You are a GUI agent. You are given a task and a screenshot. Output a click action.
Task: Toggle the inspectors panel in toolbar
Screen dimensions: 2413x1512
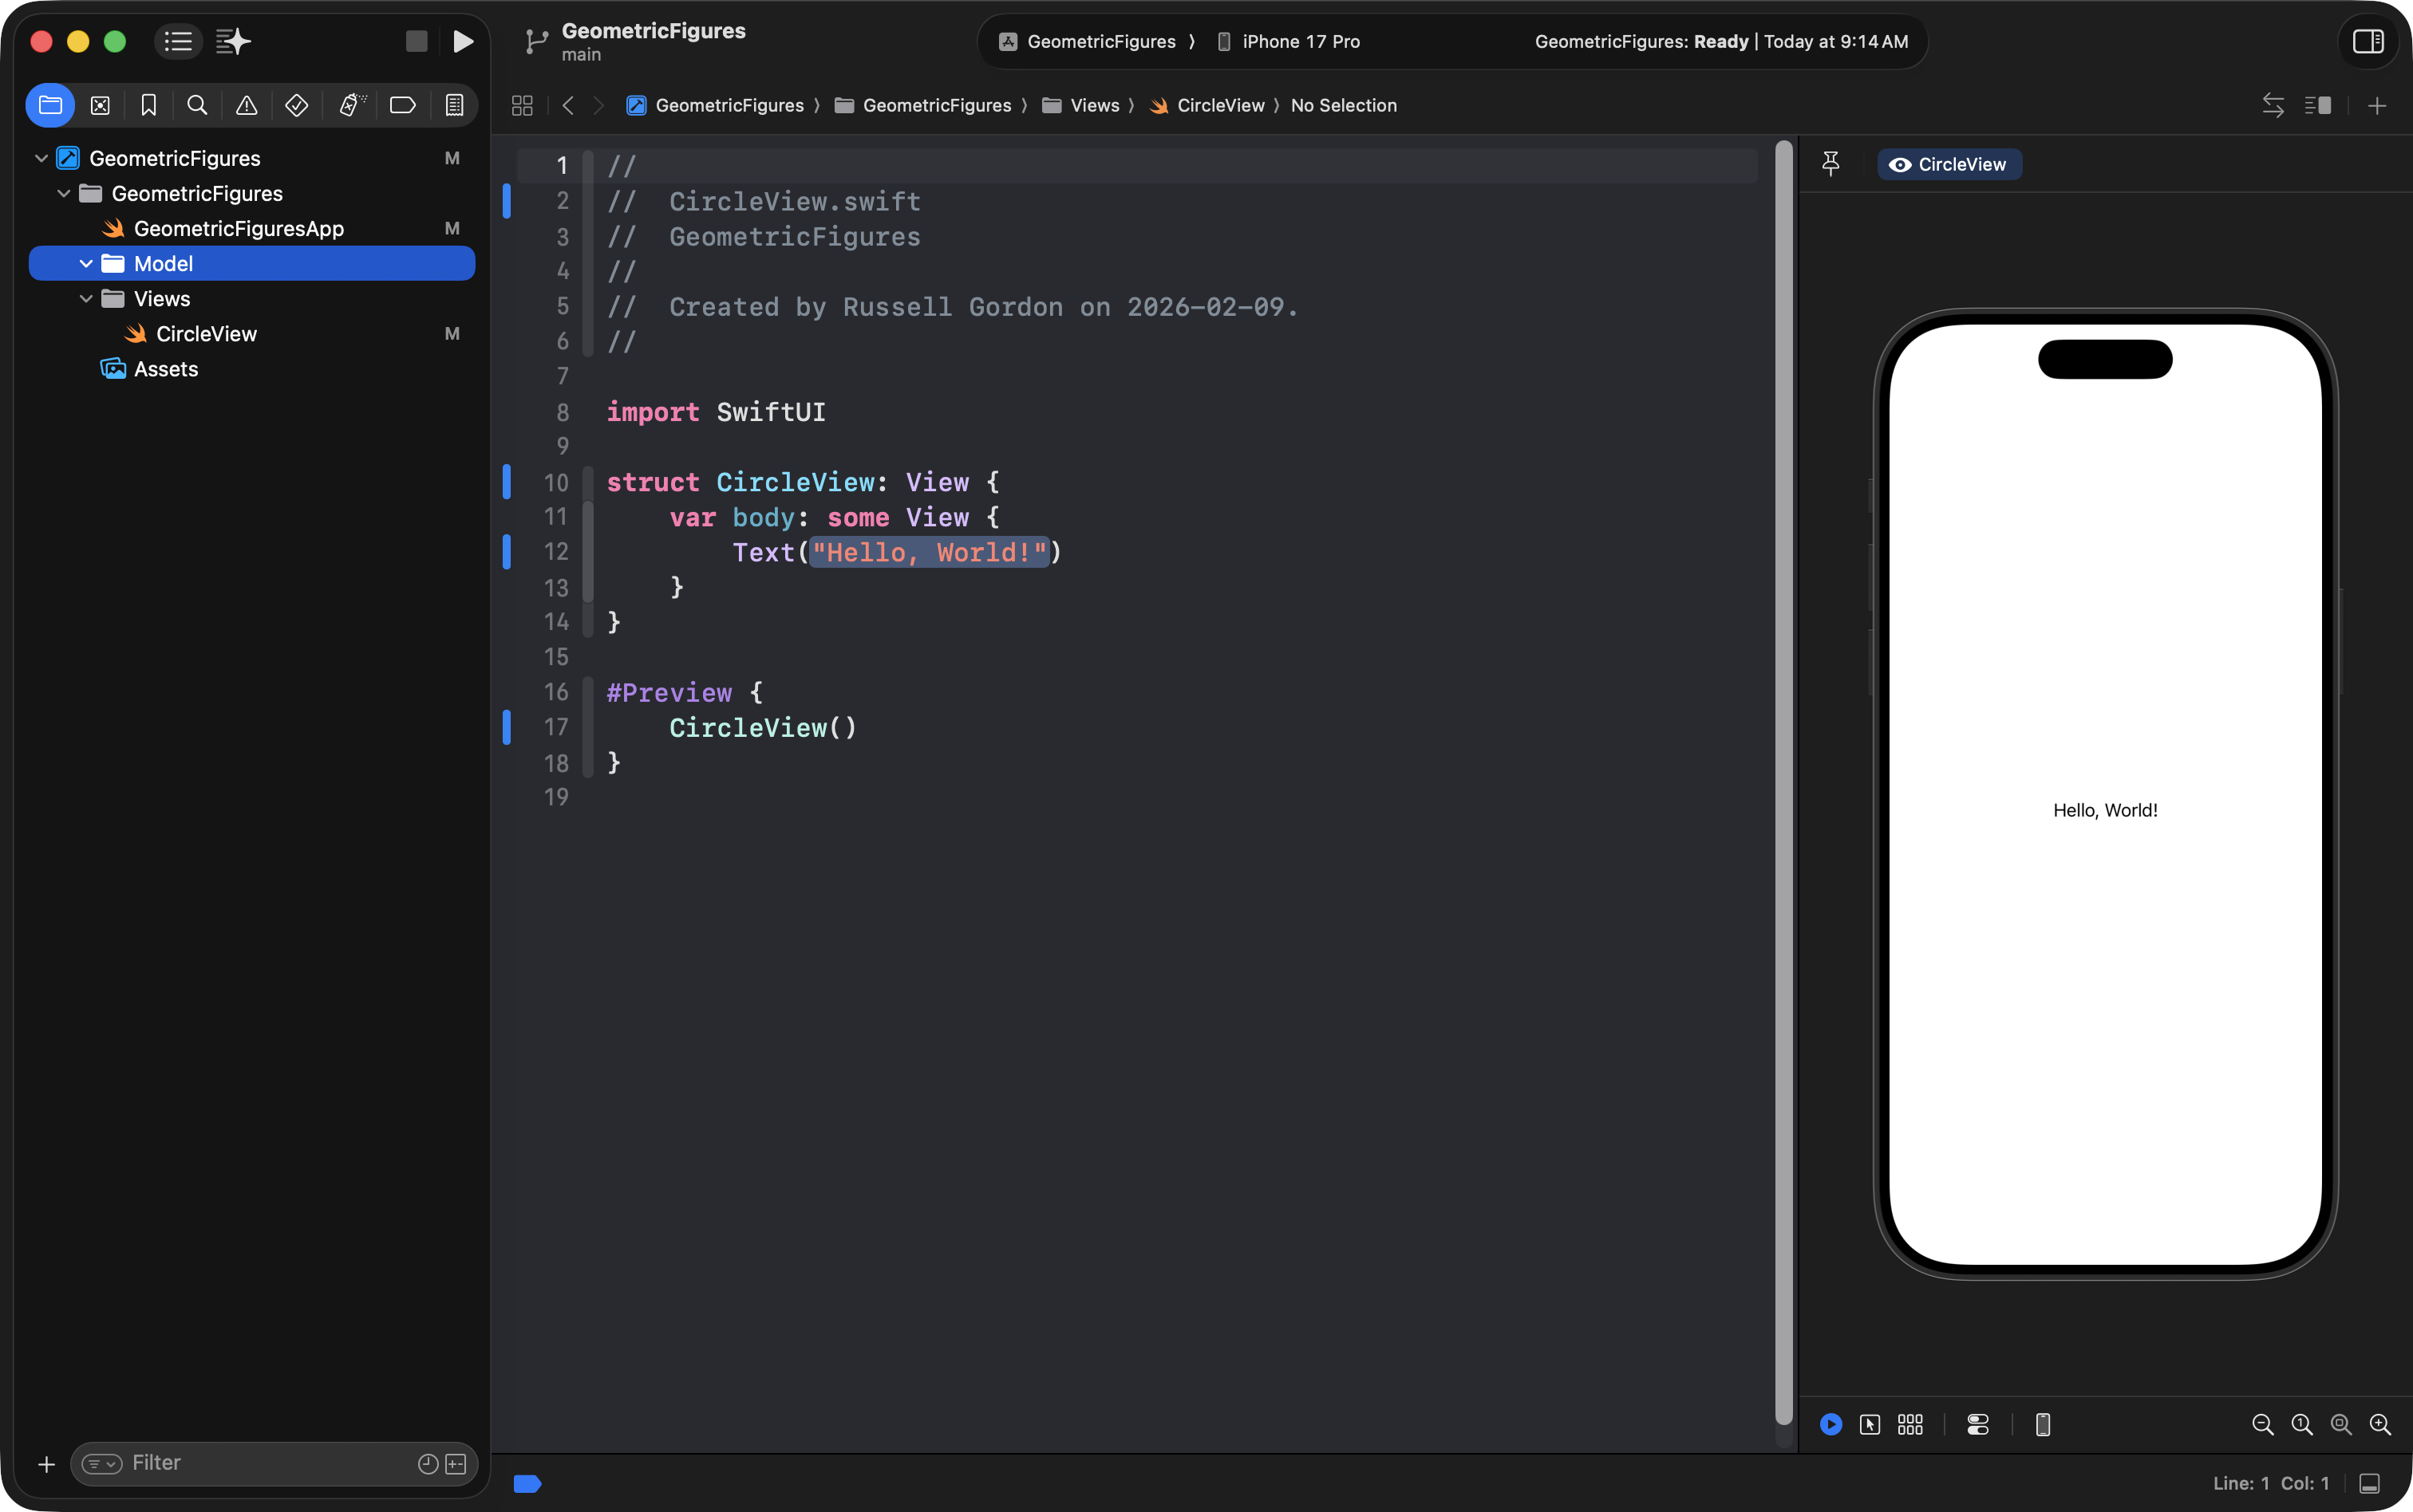point(2367,41)
